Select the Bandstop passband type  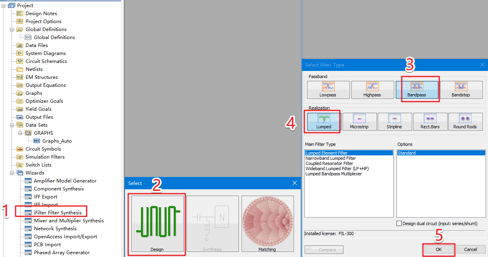pos(461,90)
